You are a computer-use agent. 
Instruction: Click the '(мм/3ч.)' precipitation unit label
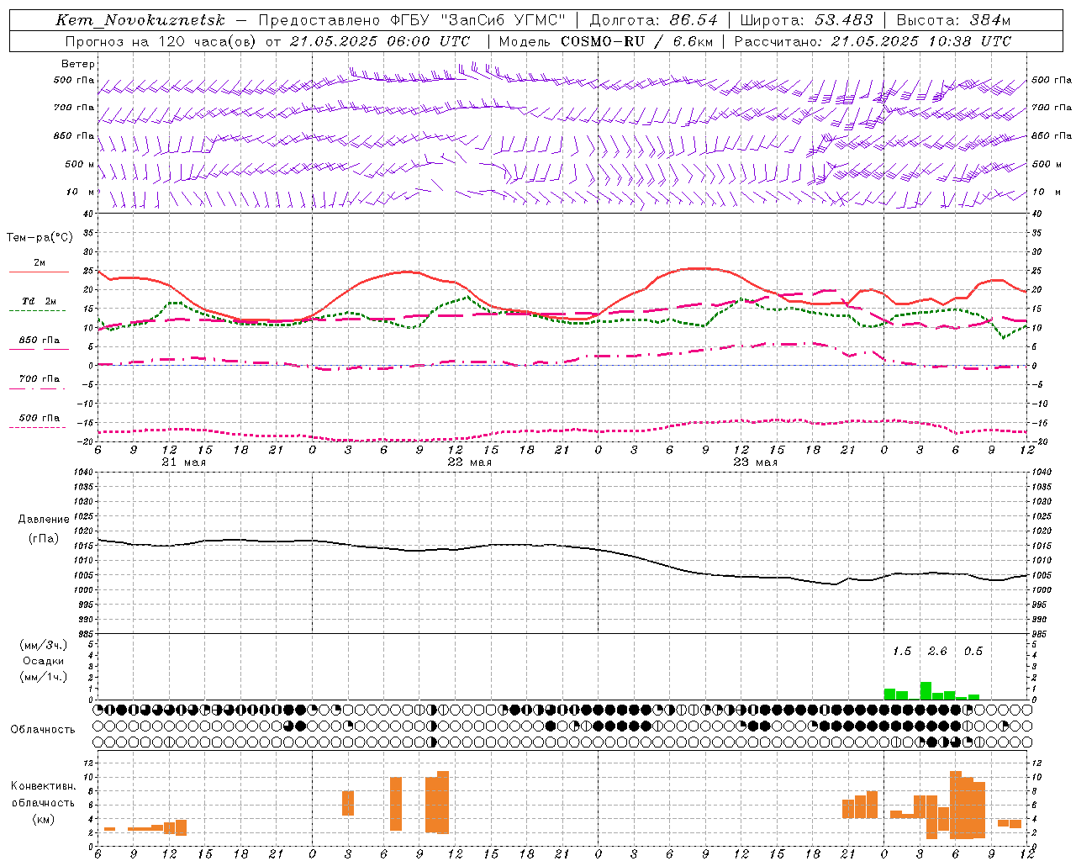tap(44, 645)
